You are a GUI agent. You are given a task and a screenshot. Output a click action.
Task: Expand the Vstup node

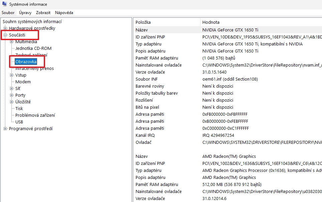[x=11, y=75]
